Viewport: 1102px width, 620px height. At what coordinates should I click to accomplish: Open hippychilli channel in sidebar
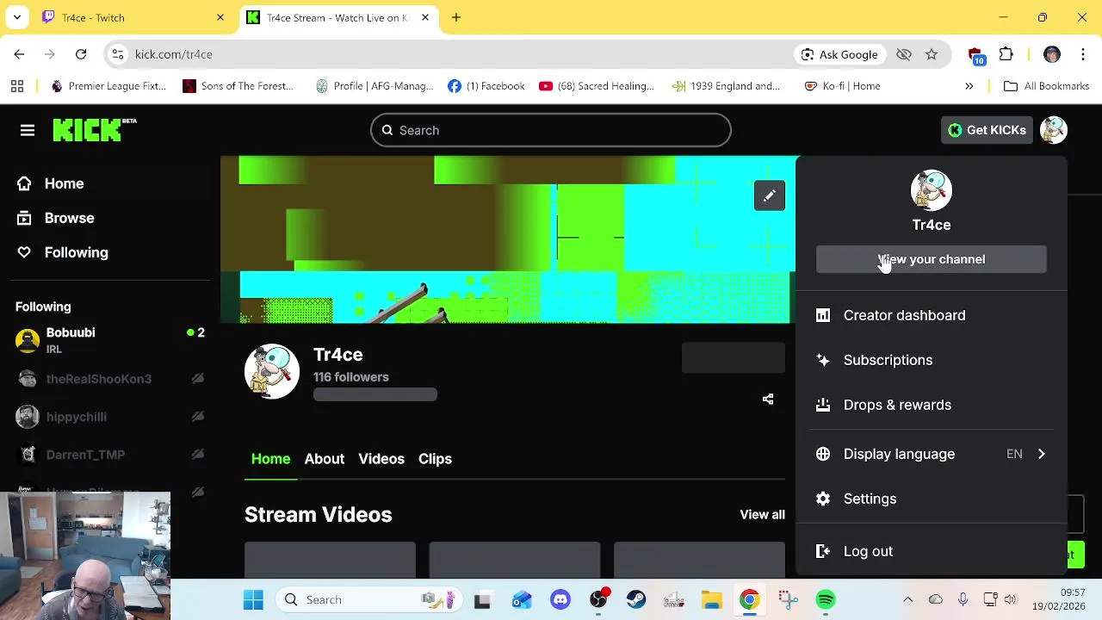[110, 417]
